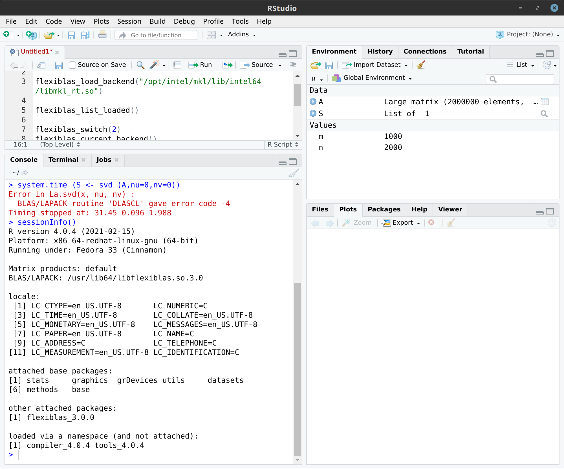Zoom the current plot
The width and height of the screenshot is (564, 469).
pos(358,222)
